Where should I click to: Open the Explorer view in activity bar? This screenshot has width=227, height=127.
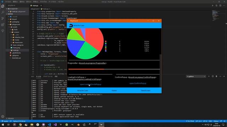click(x=3, y=6)
